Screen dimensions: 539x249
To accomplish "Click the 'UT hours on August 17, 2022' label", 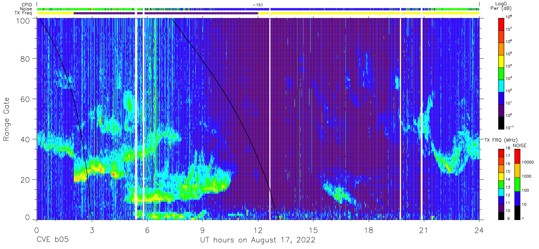I will (258, 240).
